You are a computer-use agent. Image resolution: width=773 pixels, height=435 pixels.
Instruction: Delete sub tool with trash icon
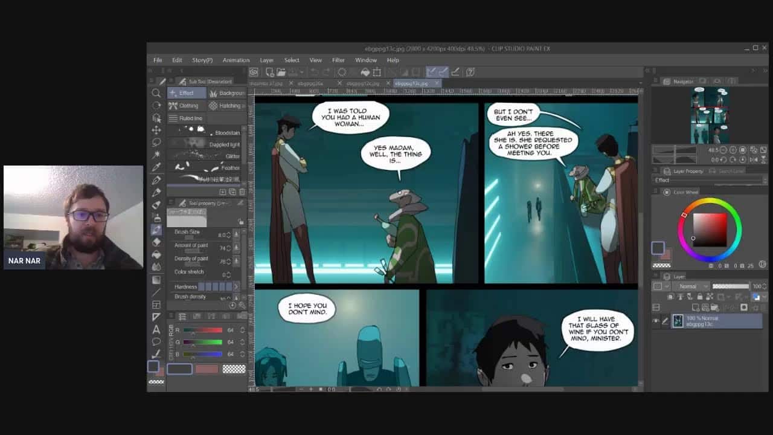pyautogui.click(x=242, y=192)
